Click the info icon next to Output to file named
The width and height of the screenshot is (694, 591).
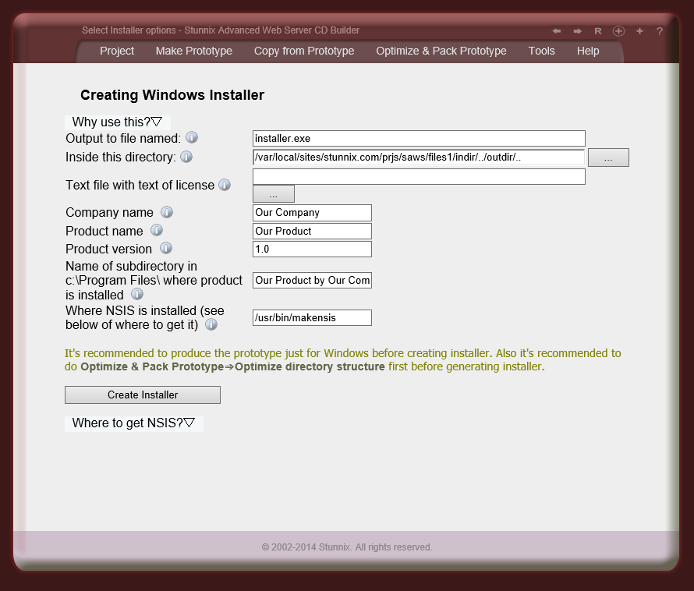(x=192, y=137)
